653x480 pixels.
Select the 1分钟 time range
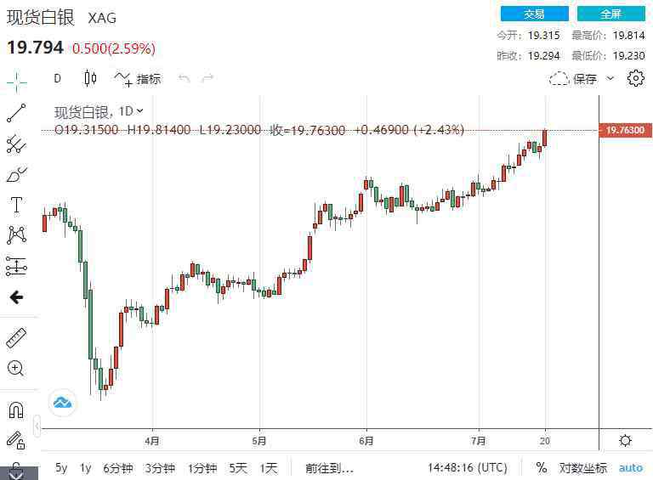202,468
